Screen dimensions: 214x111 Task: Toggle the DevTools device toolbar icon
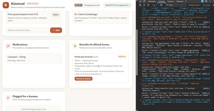pos(144,1)
